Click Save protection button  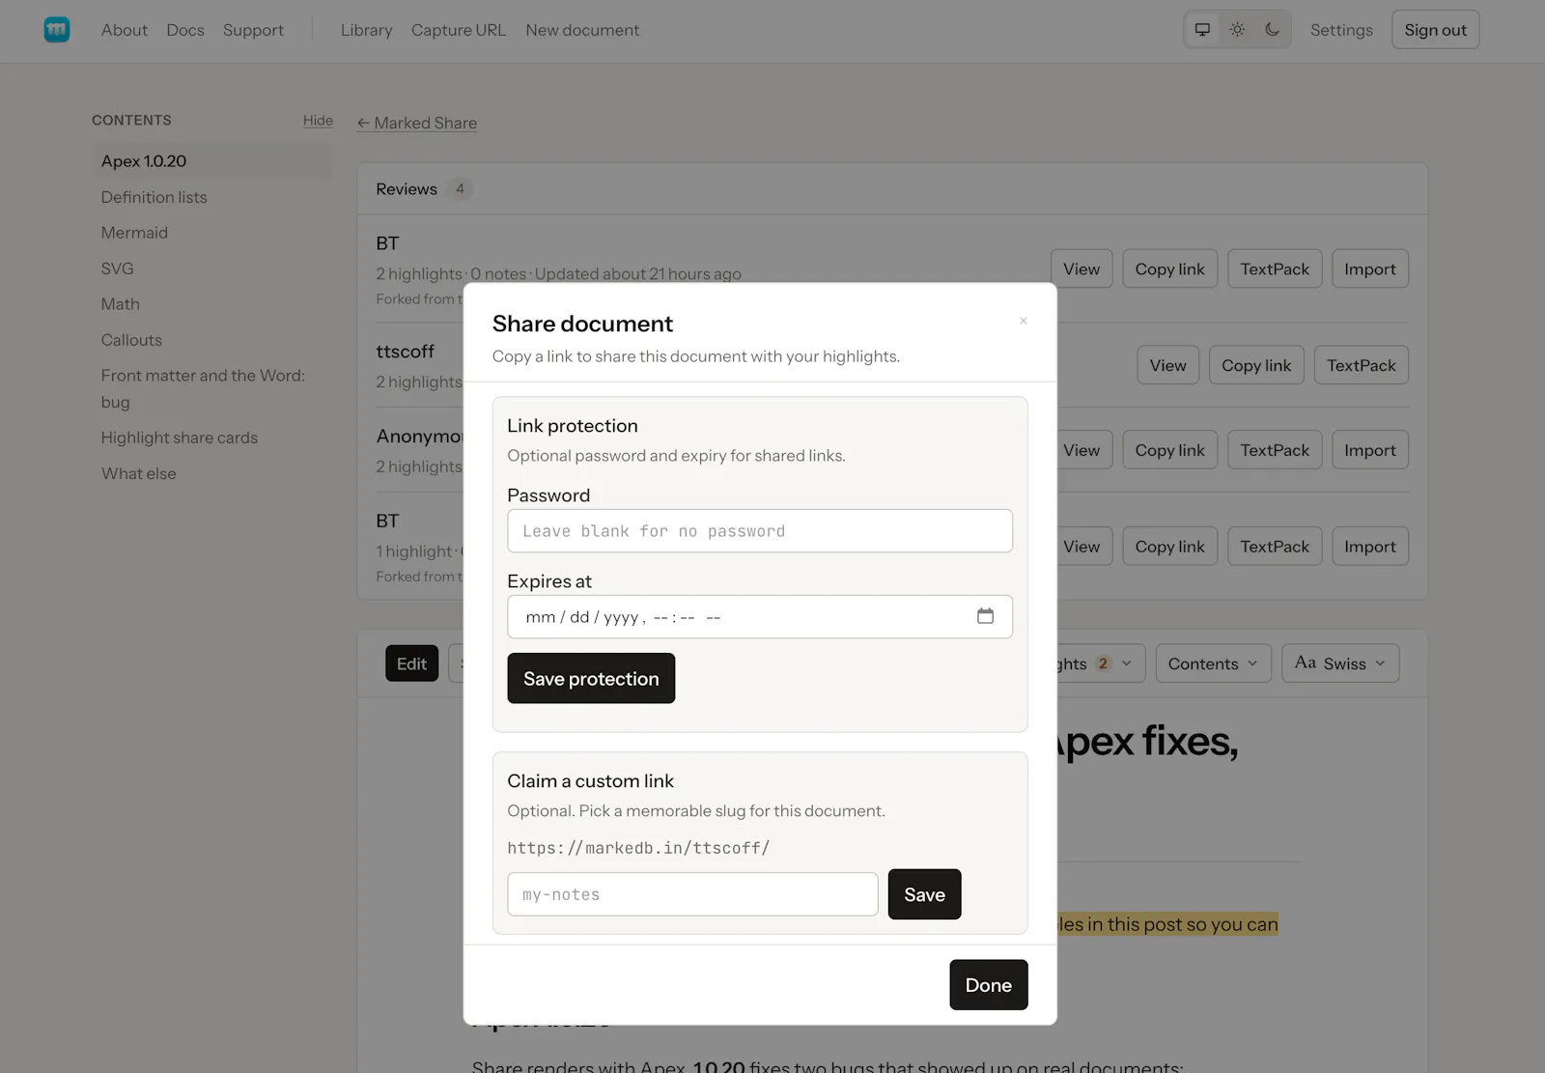click(x=591, y=678)
